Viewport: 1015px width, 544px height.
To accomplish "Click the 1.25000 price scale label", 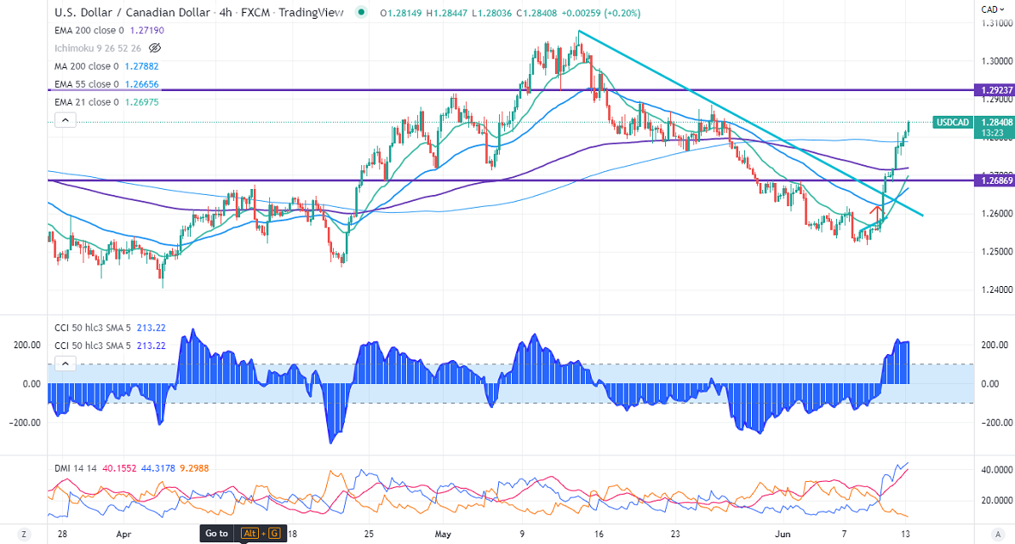I will [x=997, y=252].
